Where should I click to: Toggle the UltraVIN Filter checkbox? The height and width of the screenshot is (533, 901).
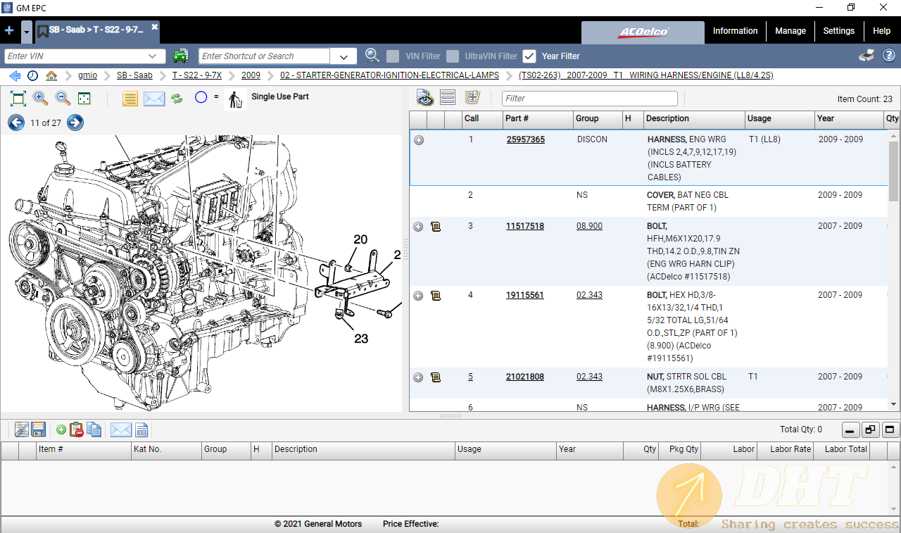click(x=453, y=56)
